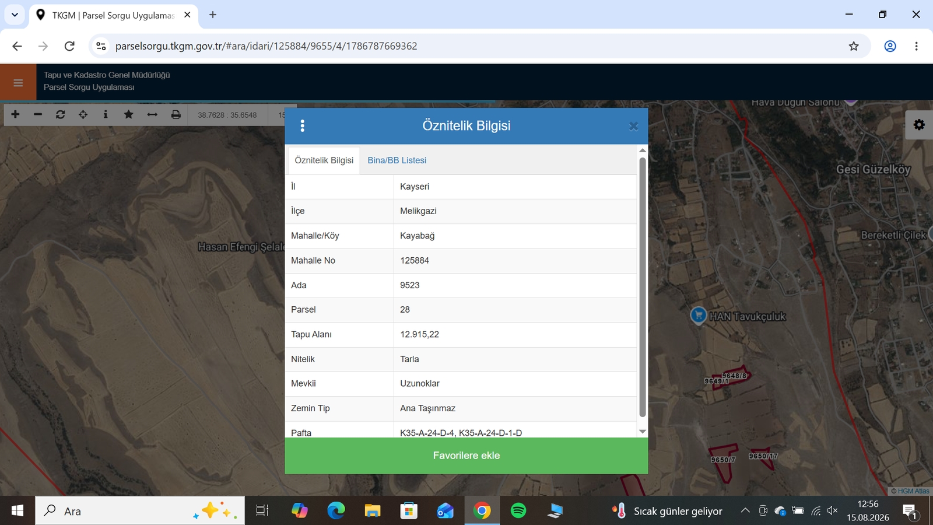933x525 pixels.
Task: Open the map settings gear
Action: point(919,125)
